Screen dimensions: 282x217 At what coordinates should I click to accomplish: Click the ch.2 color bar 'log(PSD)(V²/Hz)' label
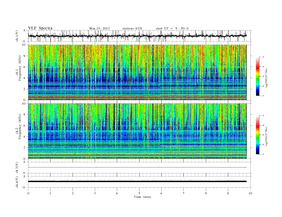[266, 136]
